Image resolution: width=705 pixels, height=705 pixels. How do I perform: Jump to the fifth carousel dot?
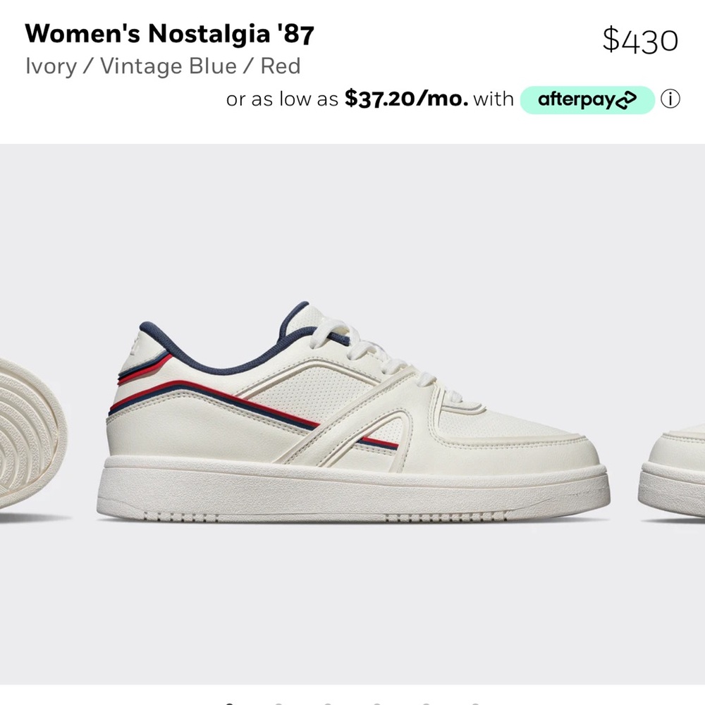coord(427,703)
